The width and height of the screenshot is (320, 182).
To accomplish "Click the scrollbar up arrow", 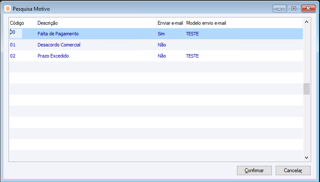I will 306,22.
